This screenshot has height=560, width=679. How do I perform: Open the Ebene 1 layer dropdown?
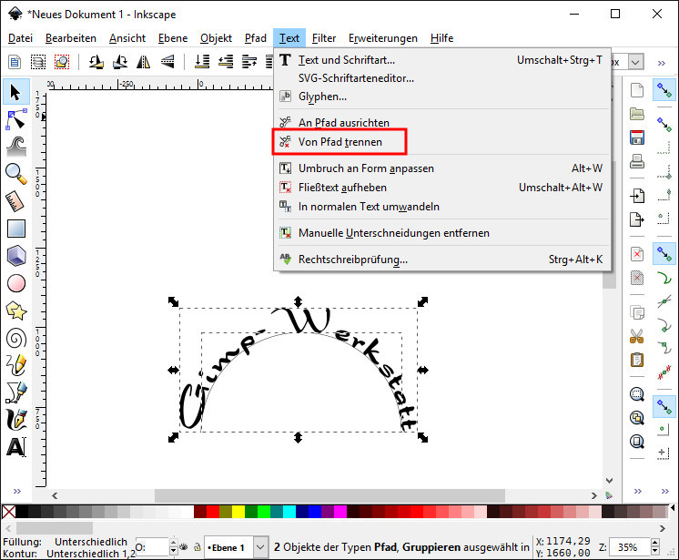click(x=259, y=547)
